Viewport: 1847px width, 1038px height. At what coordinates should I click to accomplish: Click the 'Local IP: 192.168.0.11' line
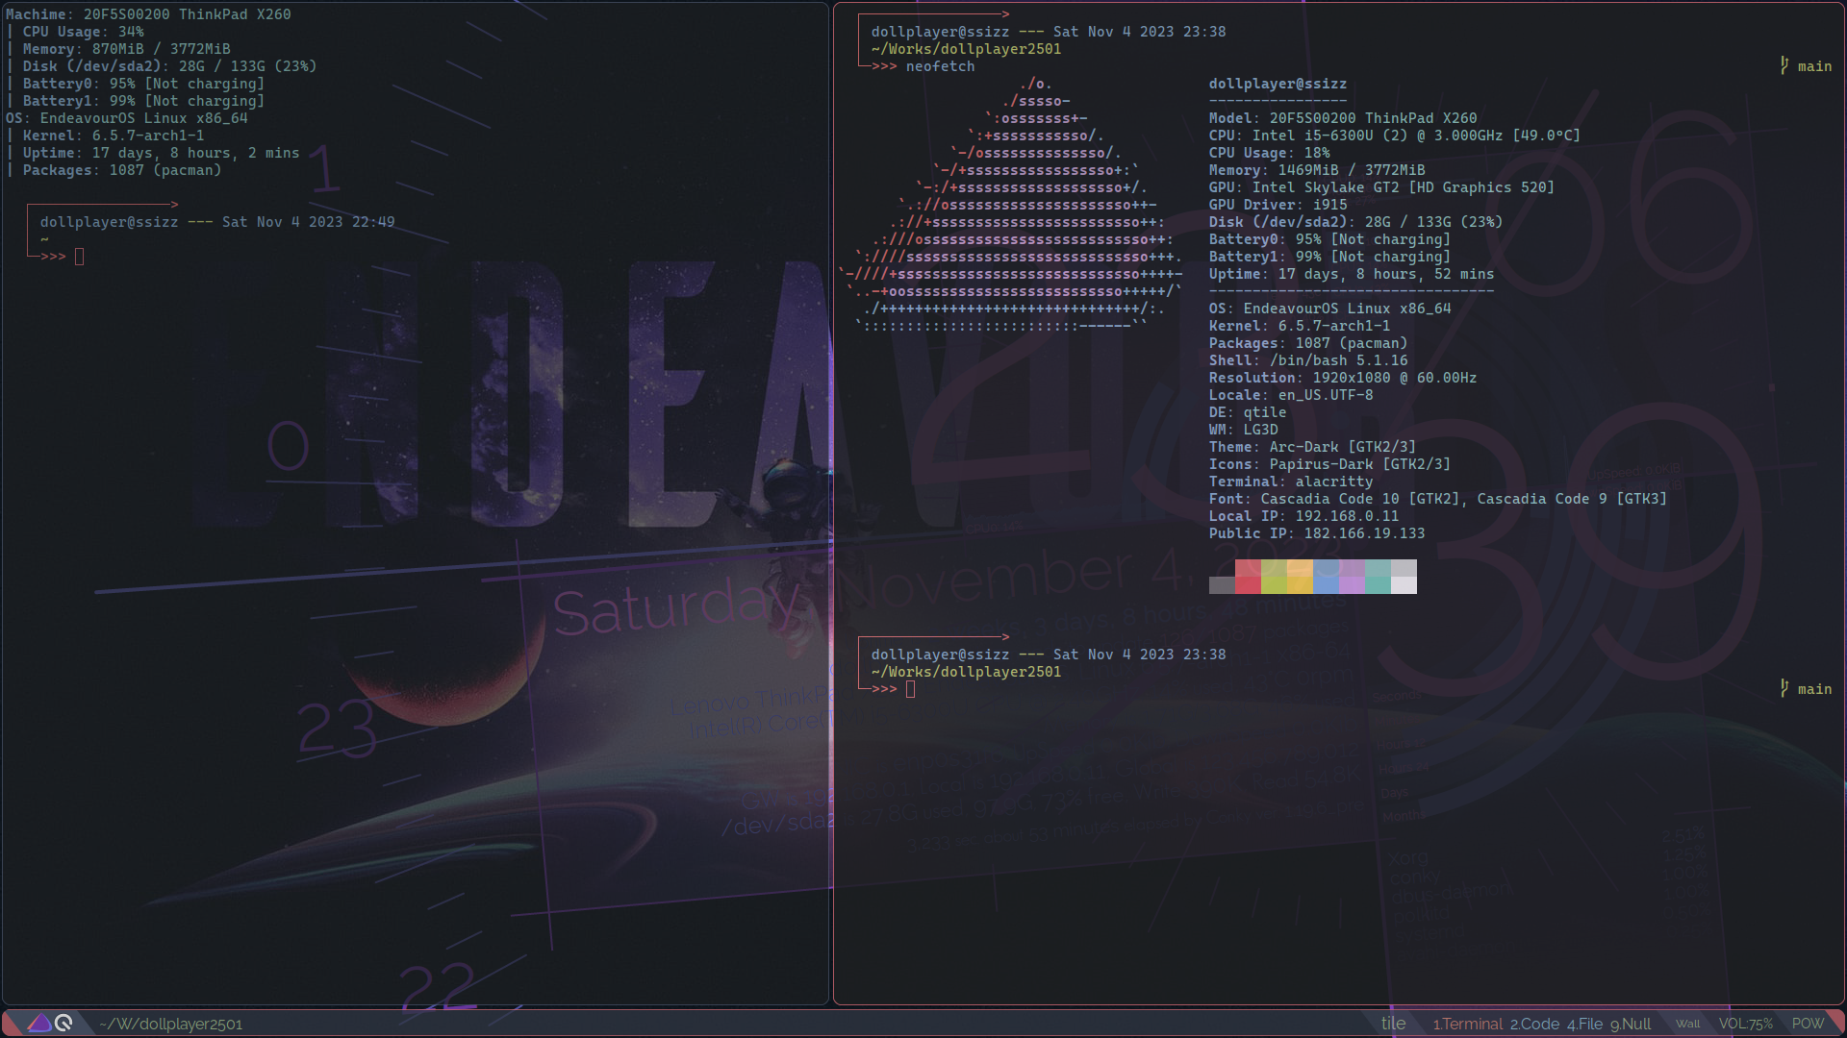tap(1304, 516)
